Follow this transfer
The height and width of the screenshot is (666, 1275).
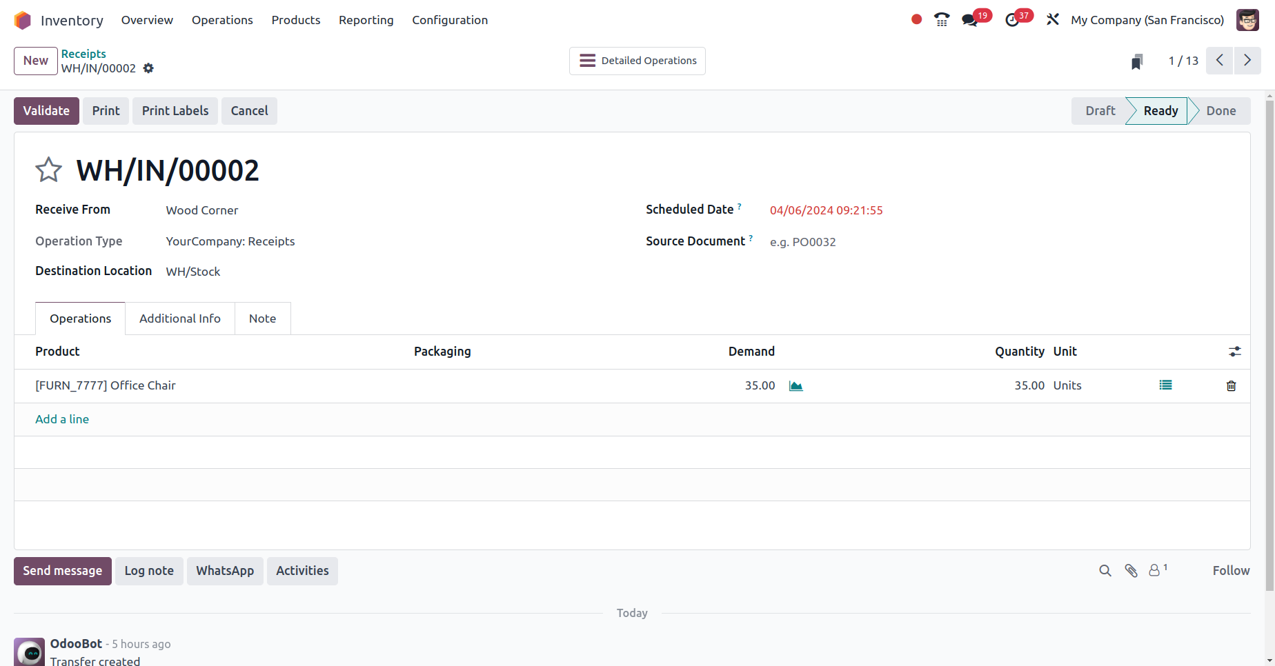[x=1231, y=571]
